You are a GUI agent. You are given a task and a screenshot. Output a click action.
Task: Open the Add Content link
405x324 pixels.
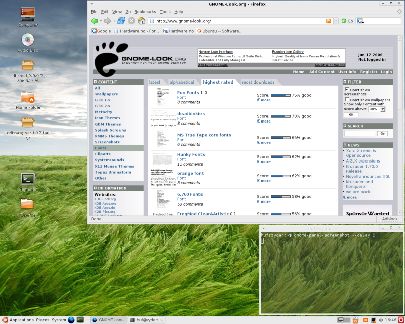click(322, 72)
